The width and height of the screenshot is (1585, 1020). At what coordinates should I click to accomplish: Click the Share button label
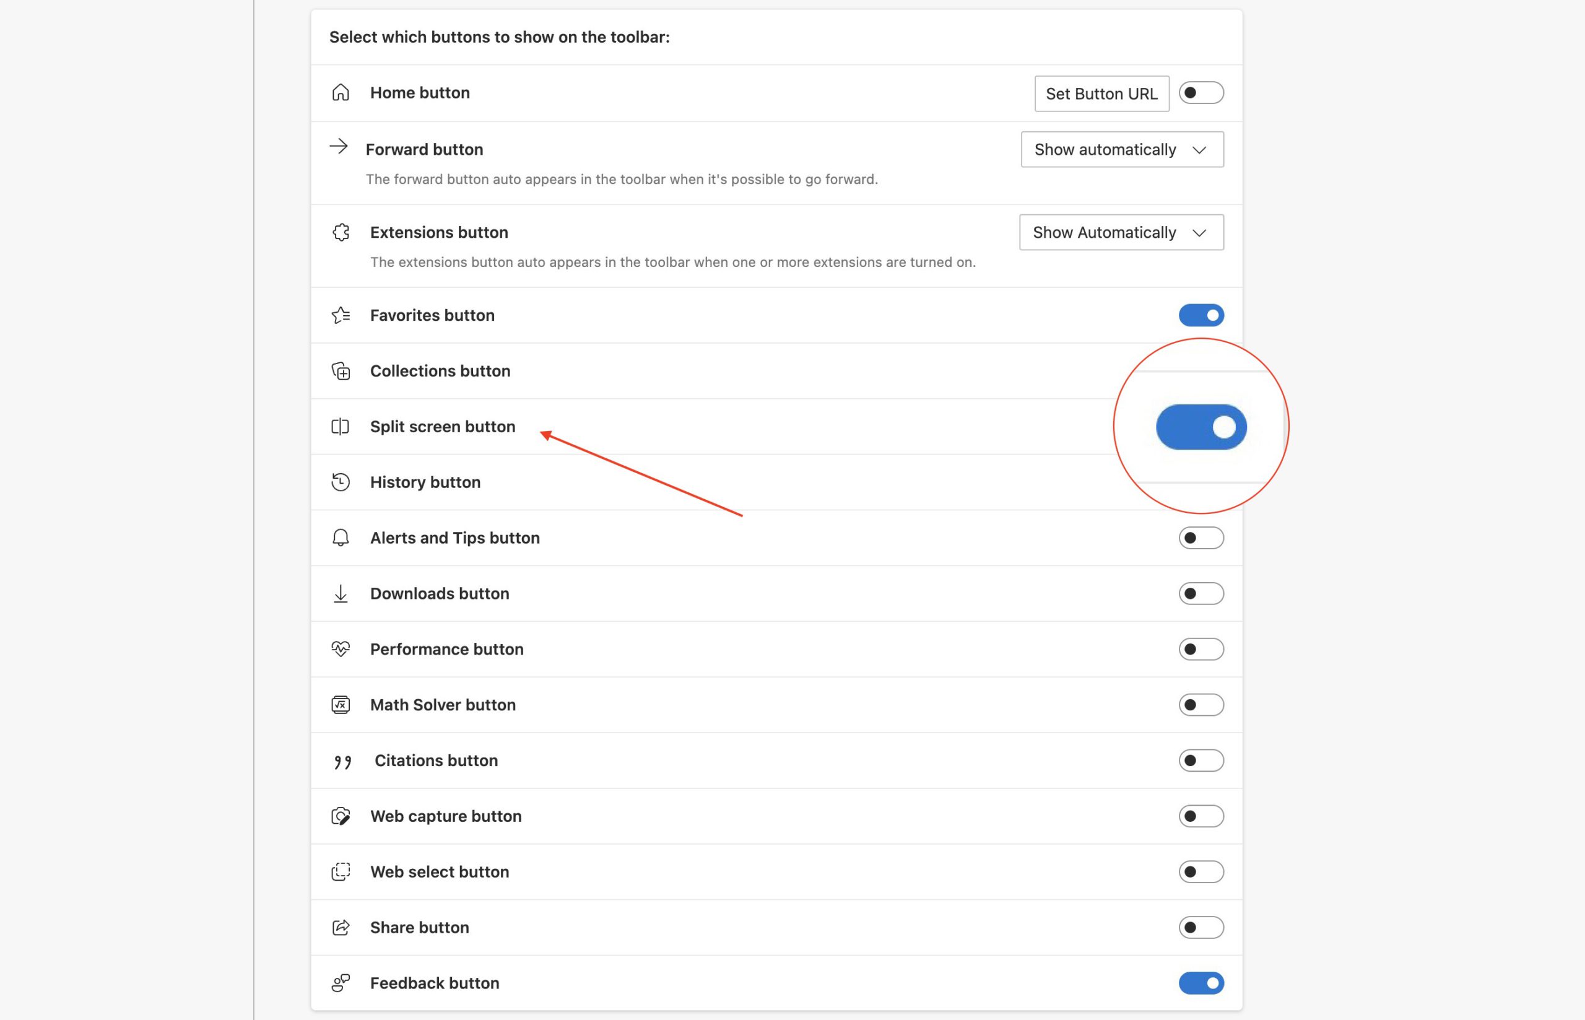pyautogui.click(x=419, y=927)
